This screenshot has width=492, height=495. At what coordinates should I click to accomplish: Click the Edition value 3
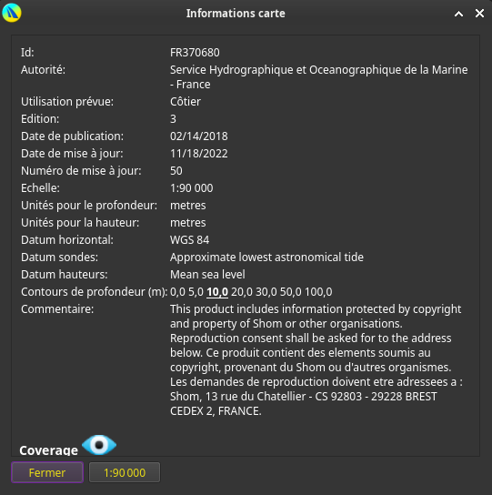(173, 119)
